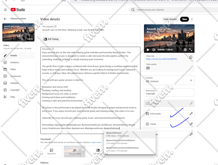Click the title help question icon
The width and height of the screenshot is (218, 165).
pyautogui.click(x=55, y=26)
